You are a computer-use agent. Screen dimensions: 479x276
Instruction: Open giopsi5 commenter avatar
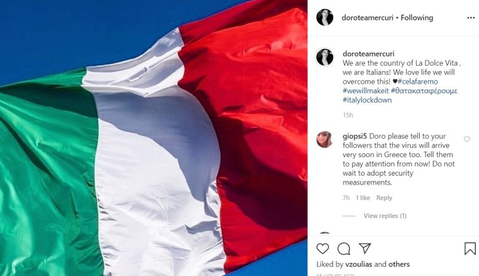click(x=325, y=140)
